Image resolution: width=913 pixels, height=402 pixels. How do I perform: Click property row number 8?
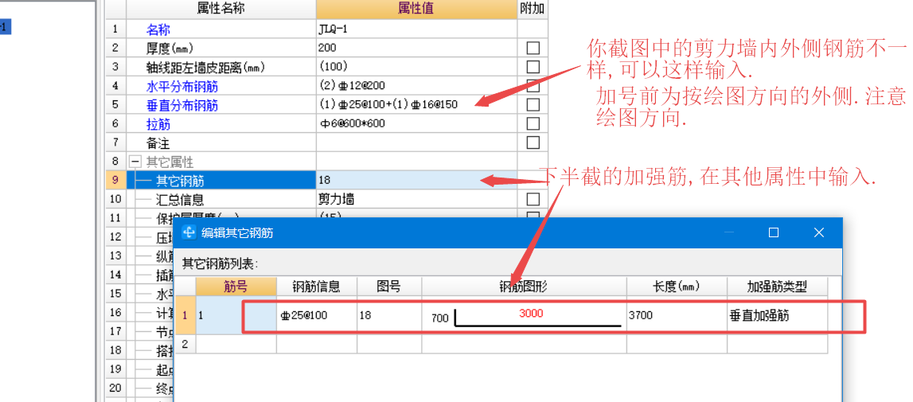tap(115, 162)
